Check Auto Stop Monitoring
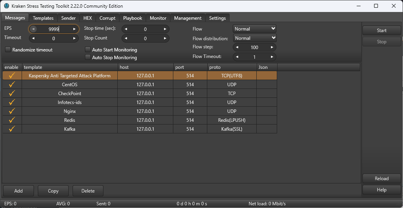Image resolution: width=403 pixels, height=208 pixels. click(x=88, y=58)
